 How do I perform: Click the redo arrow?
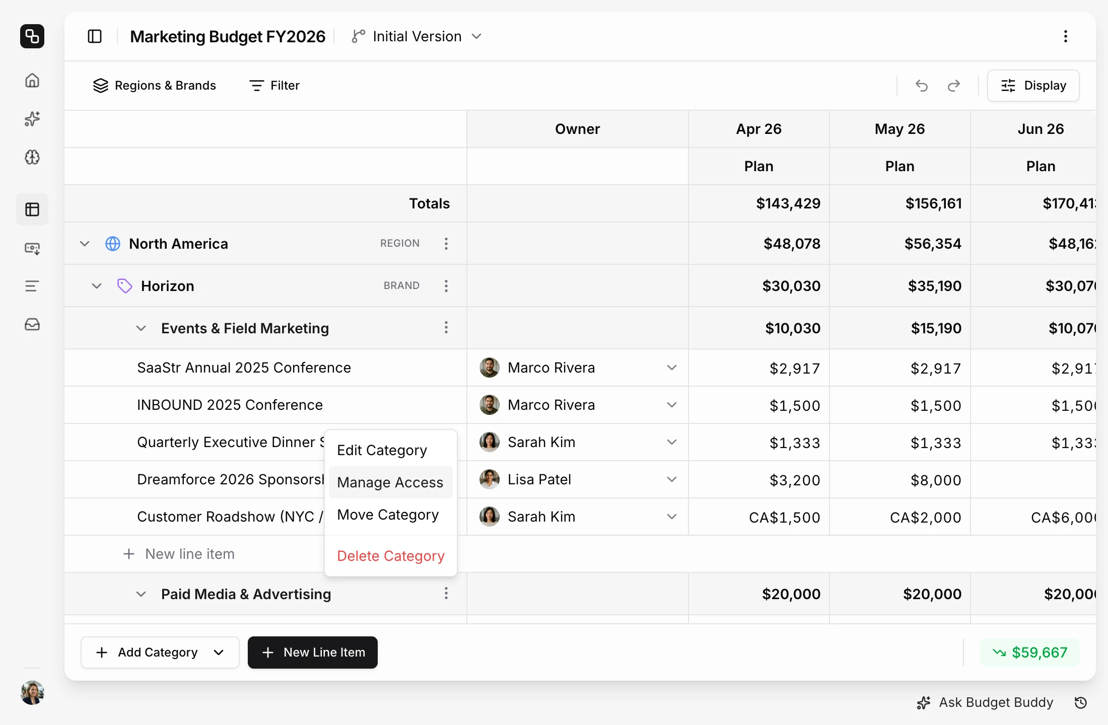954,86
